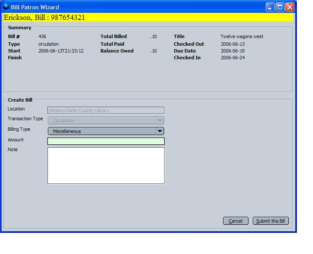The image size is (313, 254).
Task: Click the title Twelve wagons west
Action: pos(242,37)
